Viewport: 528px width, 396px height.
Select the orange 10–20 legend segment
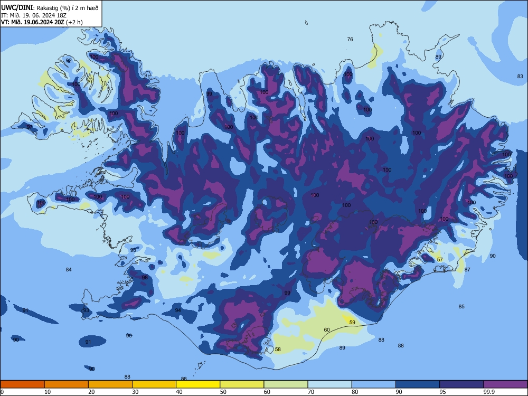tap(67, 384)
